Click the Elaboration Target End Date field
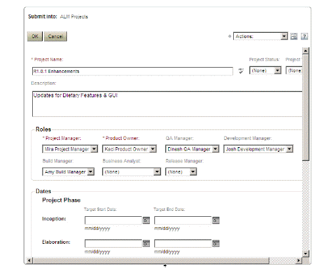The image size is (314, 272). click(183, 244)
